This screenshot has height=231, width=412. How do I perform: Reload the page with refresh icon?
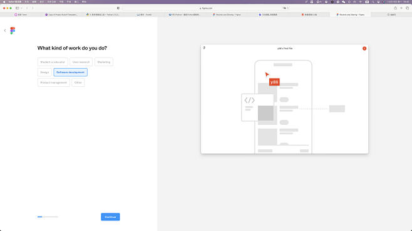pyautogui.click(x=288, y=8)
